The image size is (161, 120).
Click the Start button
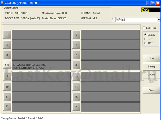(x=151, y=58)
